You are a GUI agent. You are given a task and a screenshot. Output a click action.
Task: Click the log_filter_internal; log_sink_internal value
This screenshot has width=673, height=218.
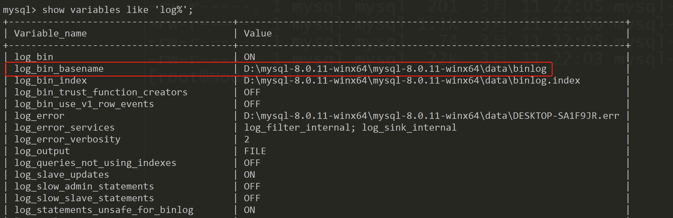click(350, 128)
